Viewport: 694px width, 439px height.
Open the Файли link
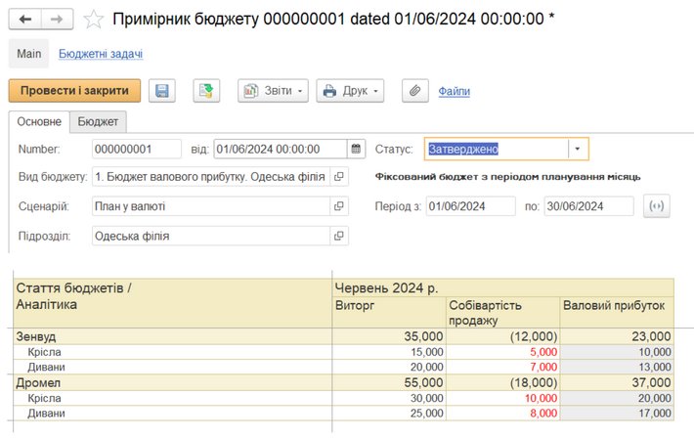click(454, 91)
